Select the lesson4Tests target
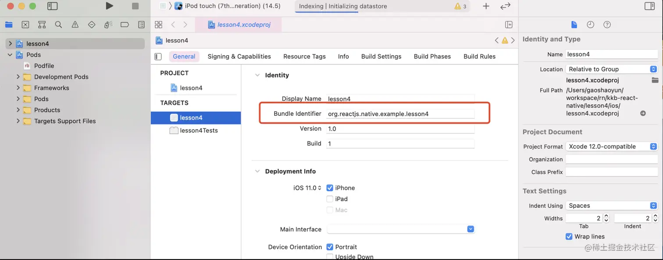Image resolution: width=663 pixels, height=260 pixels. pyautogui.click(x=198, y=131)
